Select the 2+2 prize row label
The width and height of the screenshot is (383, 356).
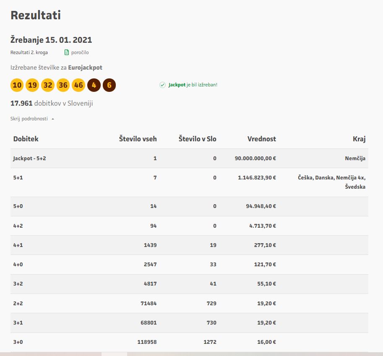point(18,303)
